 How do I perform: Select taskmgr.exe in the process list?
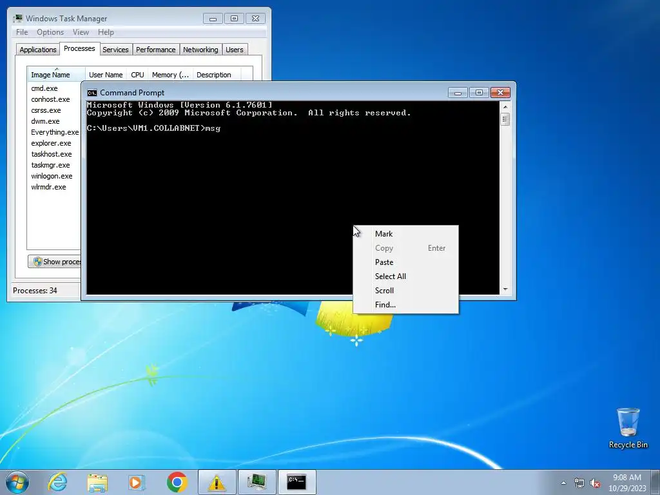coord(50,165)
